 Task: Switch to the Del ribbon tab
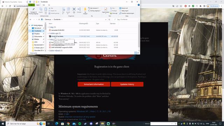pyautogui.click(x=44, y=5)
